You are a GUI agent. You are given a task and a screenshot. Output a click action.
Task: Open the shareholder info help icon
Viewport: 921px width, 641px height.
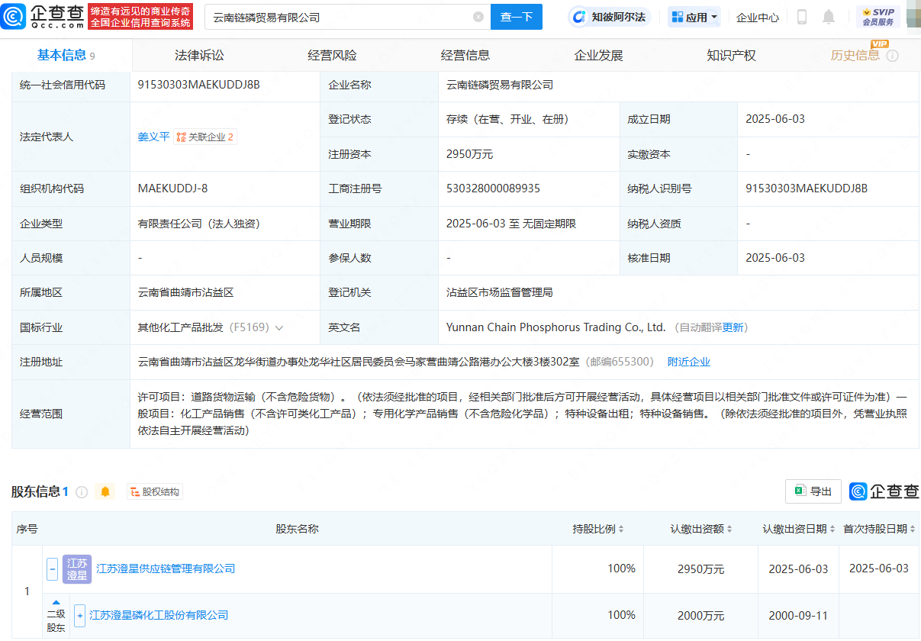(82, 492)
